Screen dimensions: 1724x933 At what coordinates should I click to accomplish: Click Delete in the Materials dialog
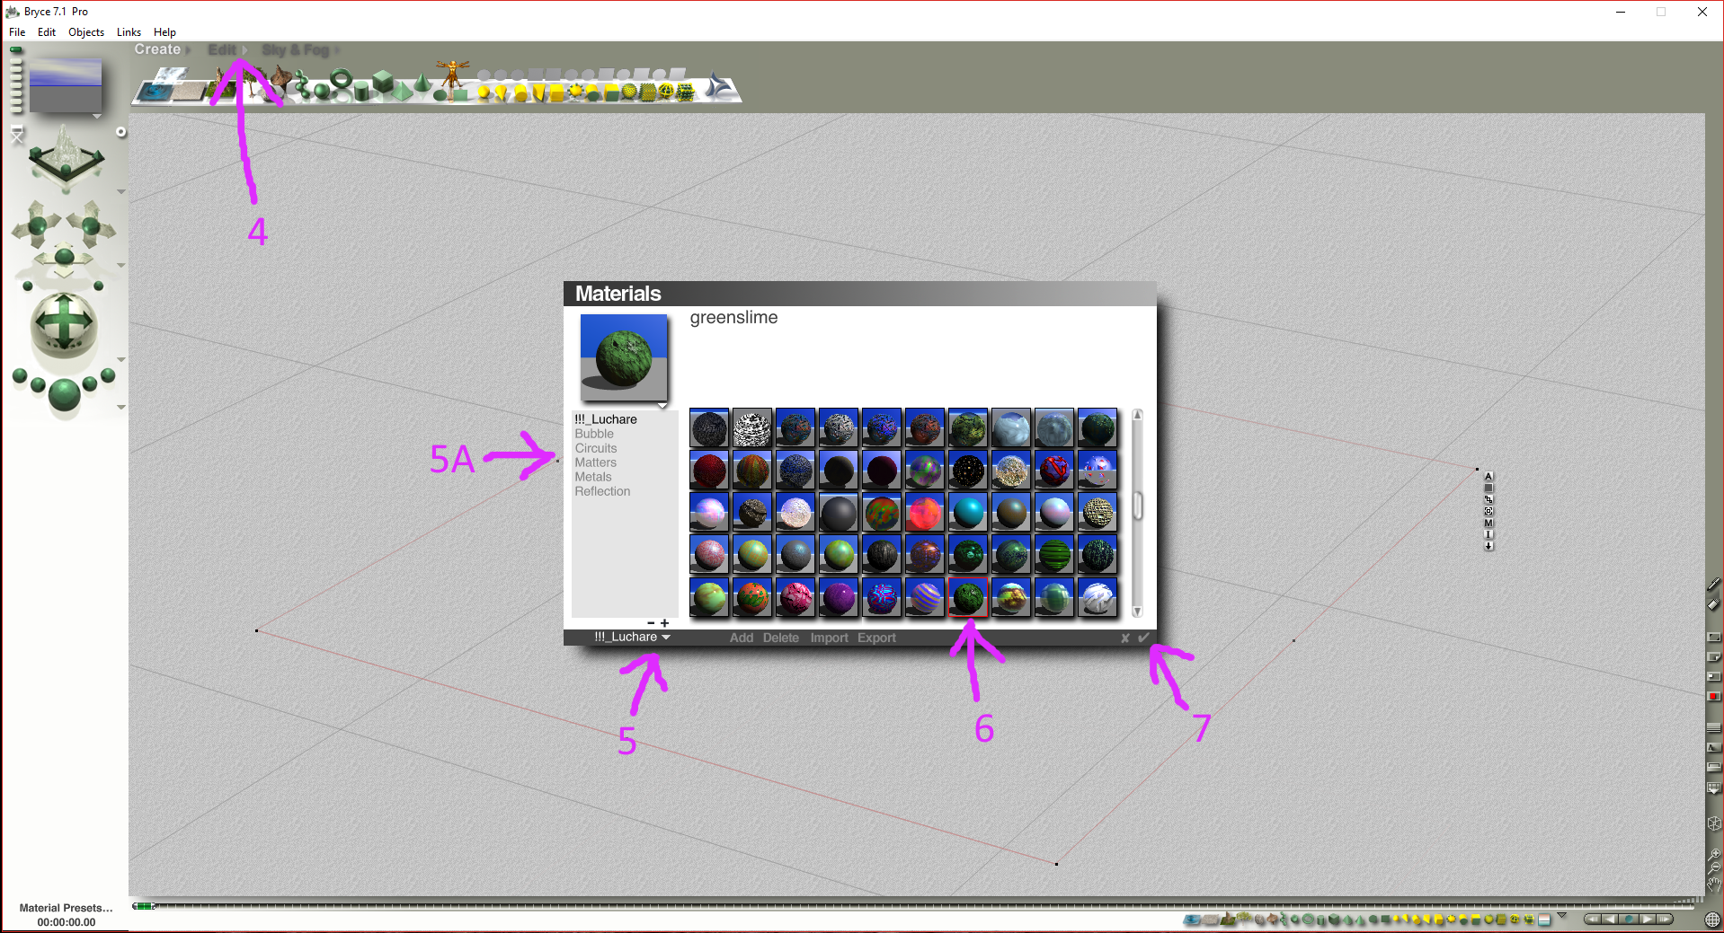pos(781,638)
